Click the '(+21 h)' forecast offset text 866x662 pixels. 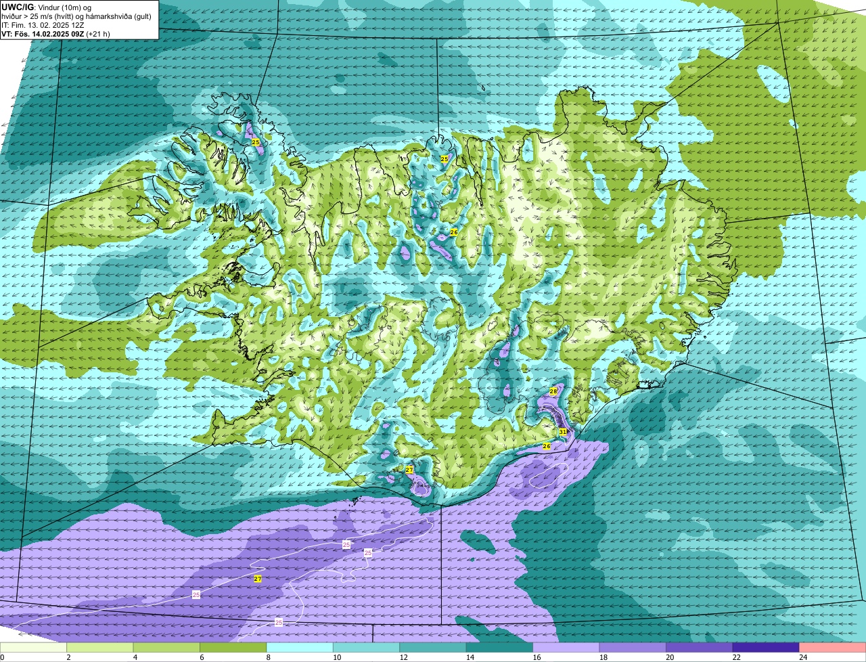click(98, 33)
